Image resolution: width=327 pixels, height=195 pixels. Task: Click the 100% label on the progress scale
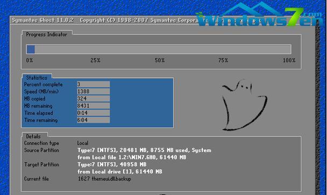[289, 60]
